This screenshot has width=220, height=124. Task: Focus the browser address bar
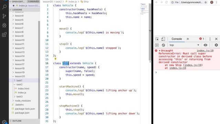pos(191,2)
